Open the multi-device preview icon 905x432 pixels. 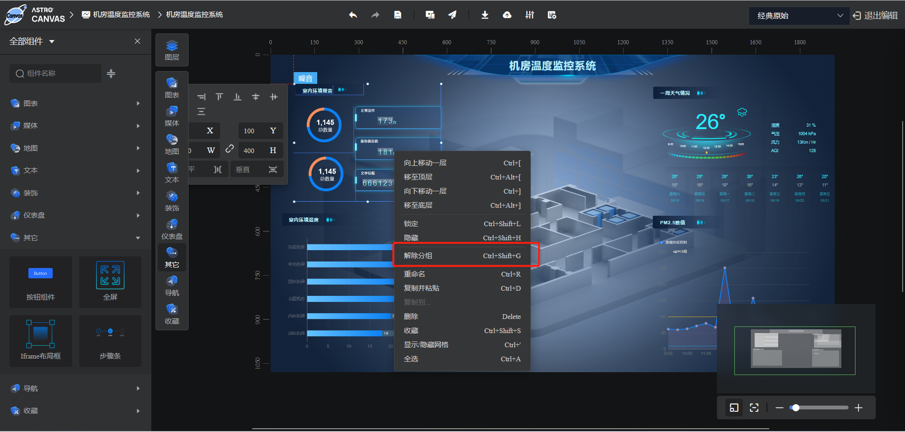[x=430, y=15]
